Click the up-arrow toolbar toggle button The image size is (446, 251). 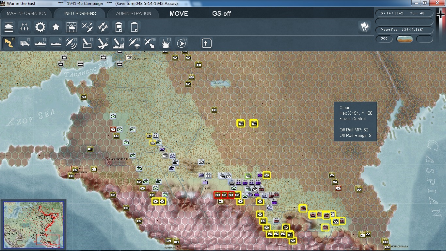click(206, 43)
